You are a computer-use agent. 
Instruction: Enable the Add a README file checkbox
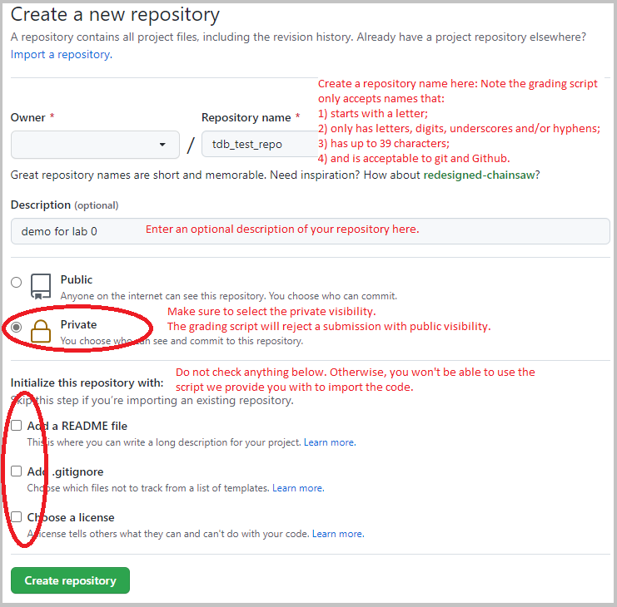tap(17, 426)
